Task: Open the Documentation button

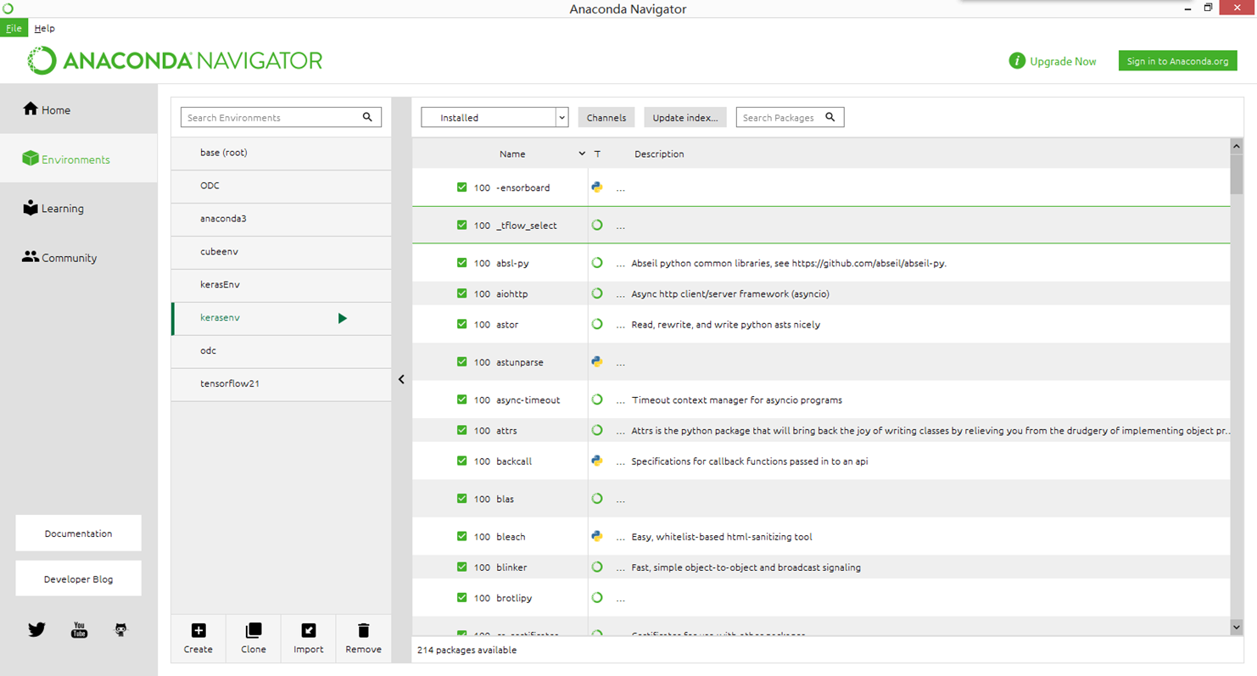Action: (x=78, y=534)
